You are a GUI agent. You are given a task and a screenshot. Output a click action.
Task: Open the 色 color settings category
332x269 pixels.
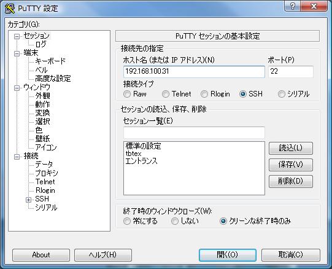pyautogui.click(x=39, y=130)
